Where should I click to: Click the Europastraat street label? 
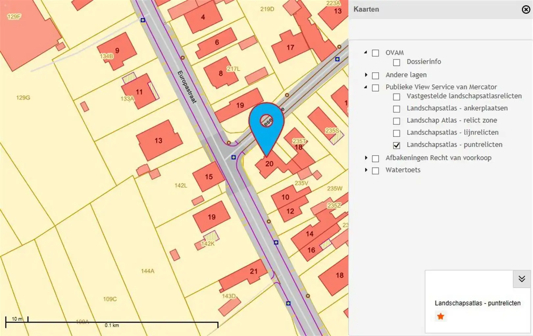point(187,87)
